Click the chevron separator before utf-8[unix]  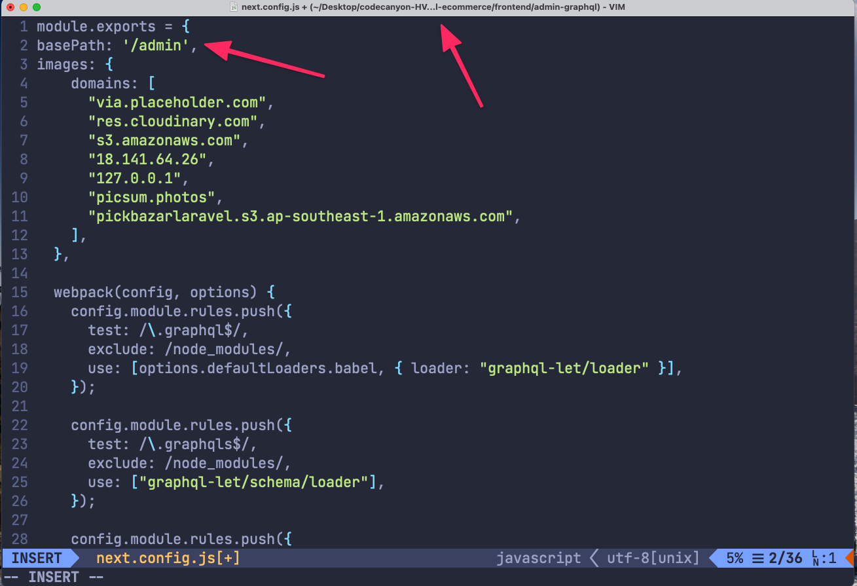click(x=594, y=559)
